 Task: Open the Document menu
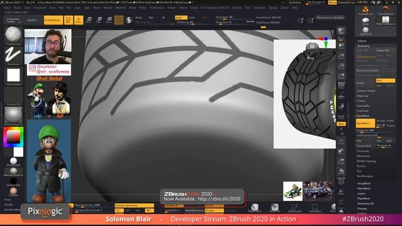40,8
